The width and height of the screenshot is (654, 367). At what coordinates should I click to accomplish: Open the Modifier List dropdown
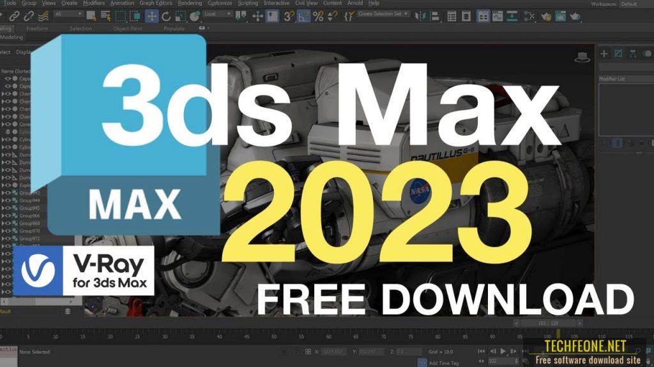tap(626, 79)
